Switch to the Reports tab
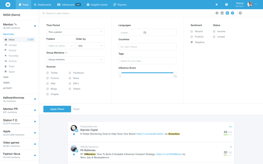The image size is (263, 164). [x=120, y=5]
